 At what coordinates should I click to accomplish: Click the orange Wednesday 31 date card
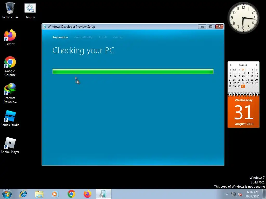(243, 112)
